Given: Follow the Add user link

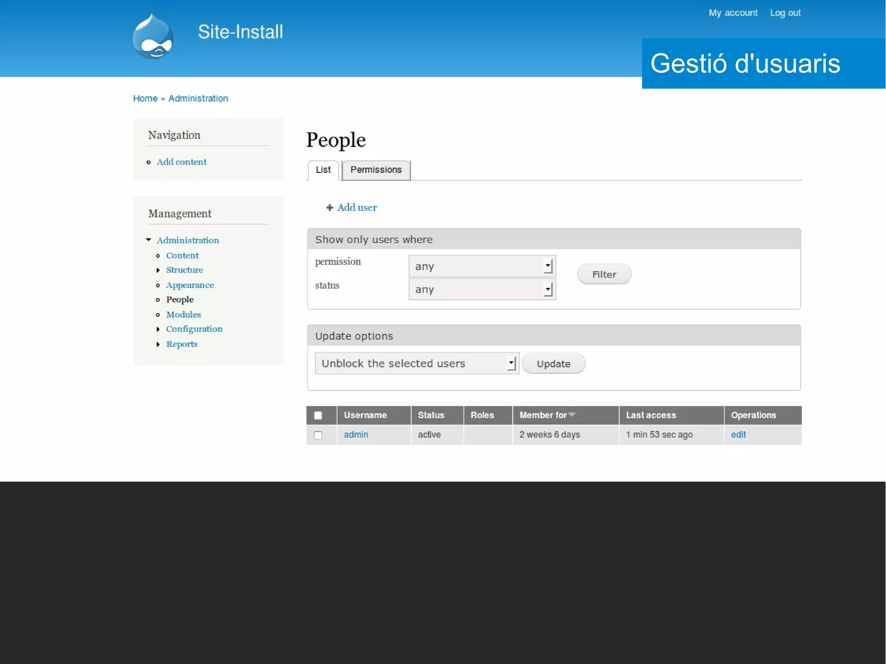Looking at the screenshot, I should click(x=357, y=208).
